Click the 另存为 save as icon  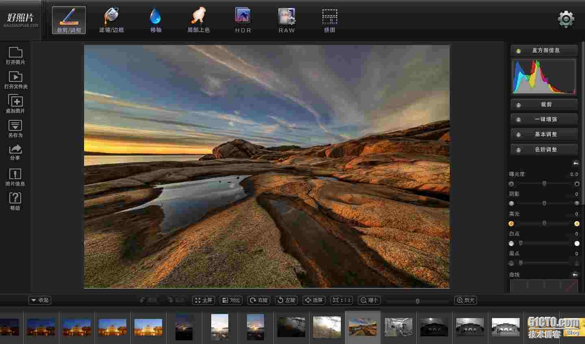tap(15, 128)
